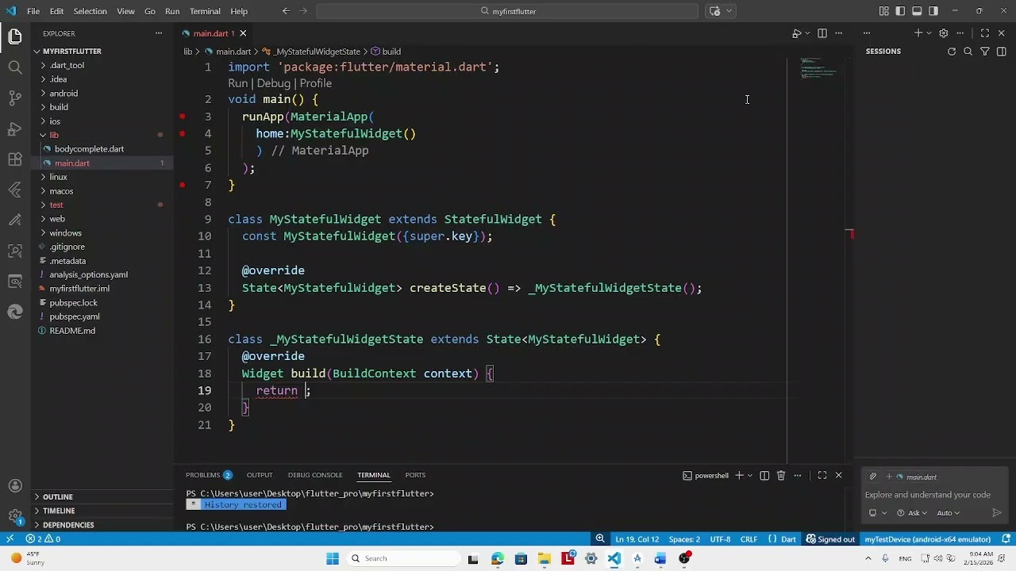Send the chat message arrow
1016x571 pixels.
[x=997, y=513]
